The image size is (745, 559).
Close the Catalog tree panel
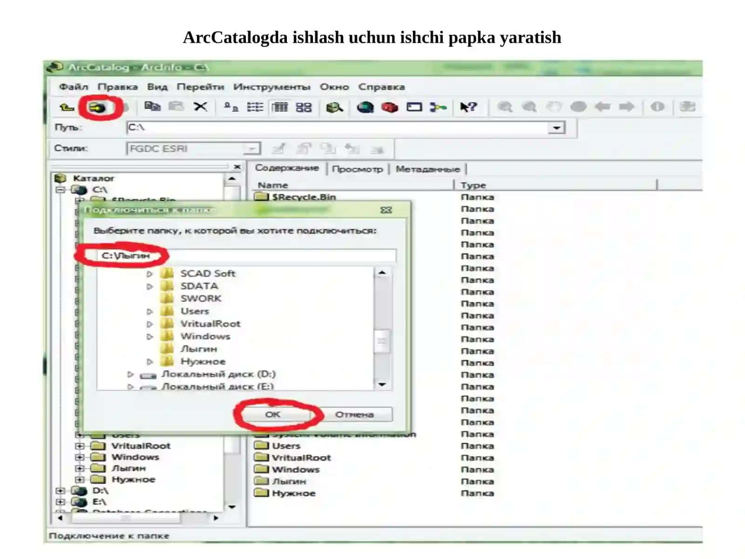(237, 167)
